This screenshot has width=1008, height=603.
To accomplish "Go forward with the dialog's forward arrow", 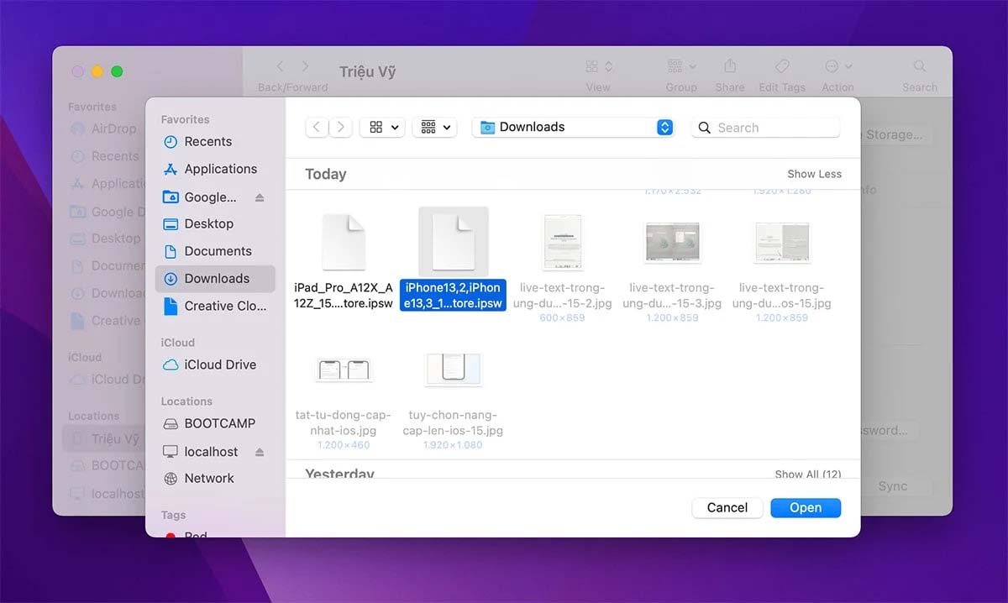I will [340, 127].
